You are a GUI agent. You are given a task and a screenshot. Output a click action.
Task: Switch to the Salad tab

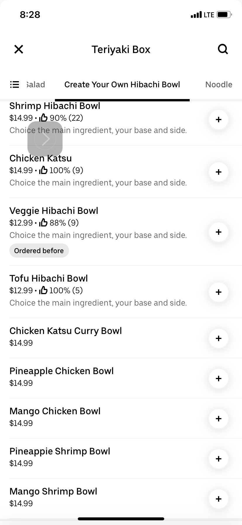coord(36,85)
